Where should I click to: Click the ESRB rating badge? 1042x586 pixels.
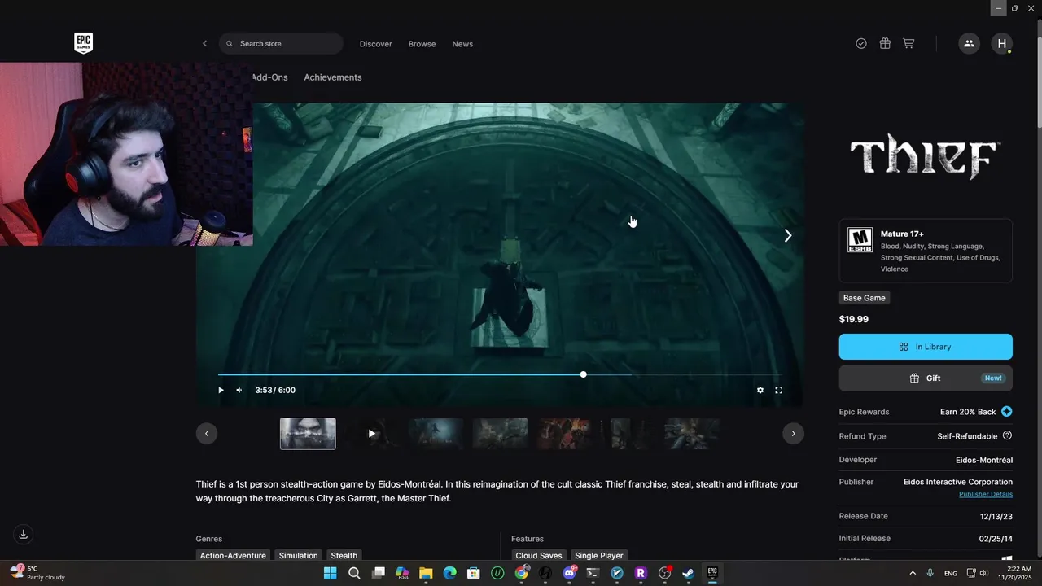click(x=860, y=240)
